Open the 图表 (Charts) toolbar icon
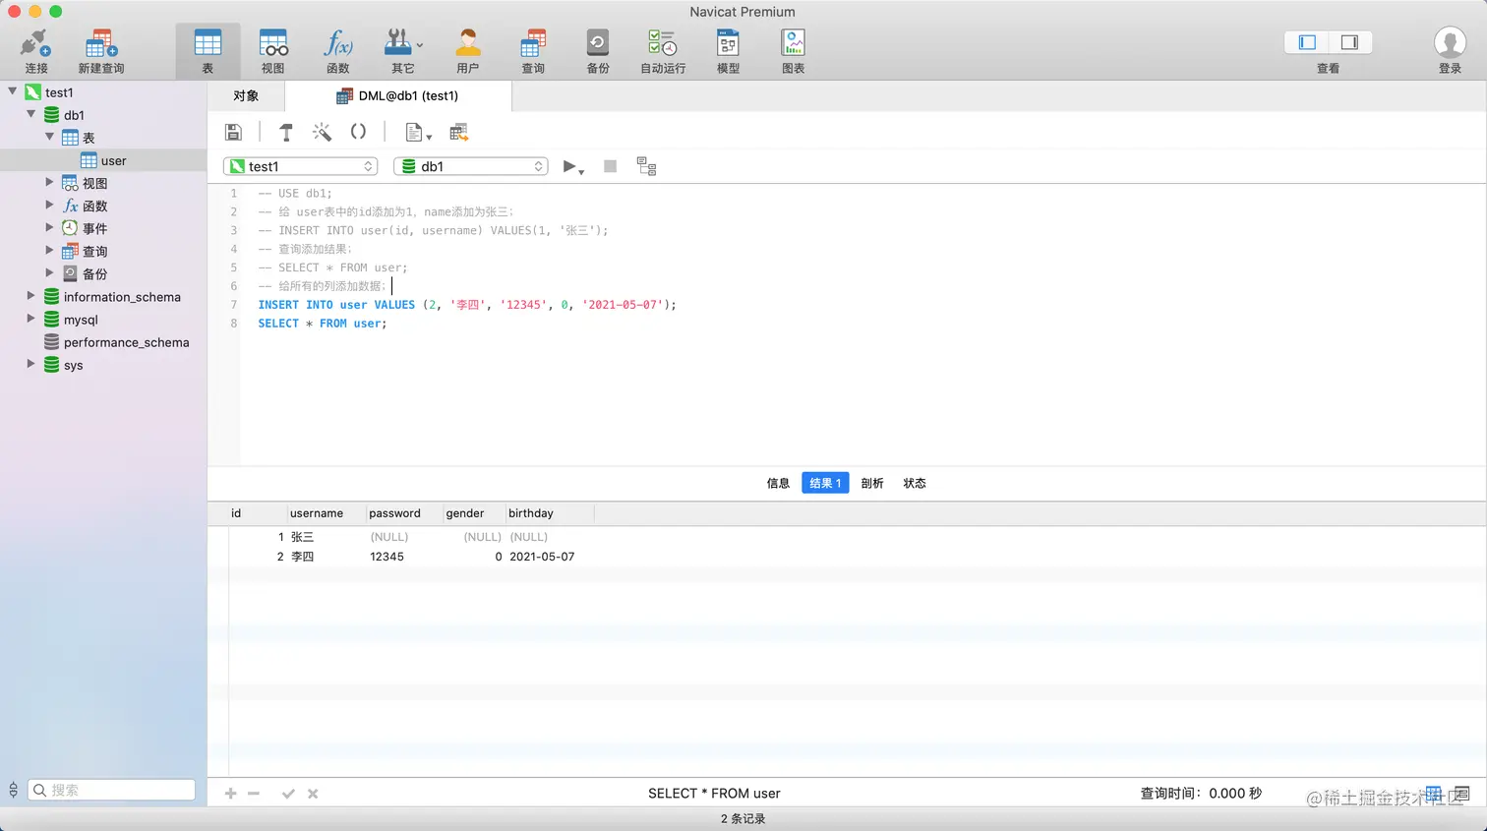Image resolution: width=1487 pixels, height=831 pixels. click(x=793, y=44)
